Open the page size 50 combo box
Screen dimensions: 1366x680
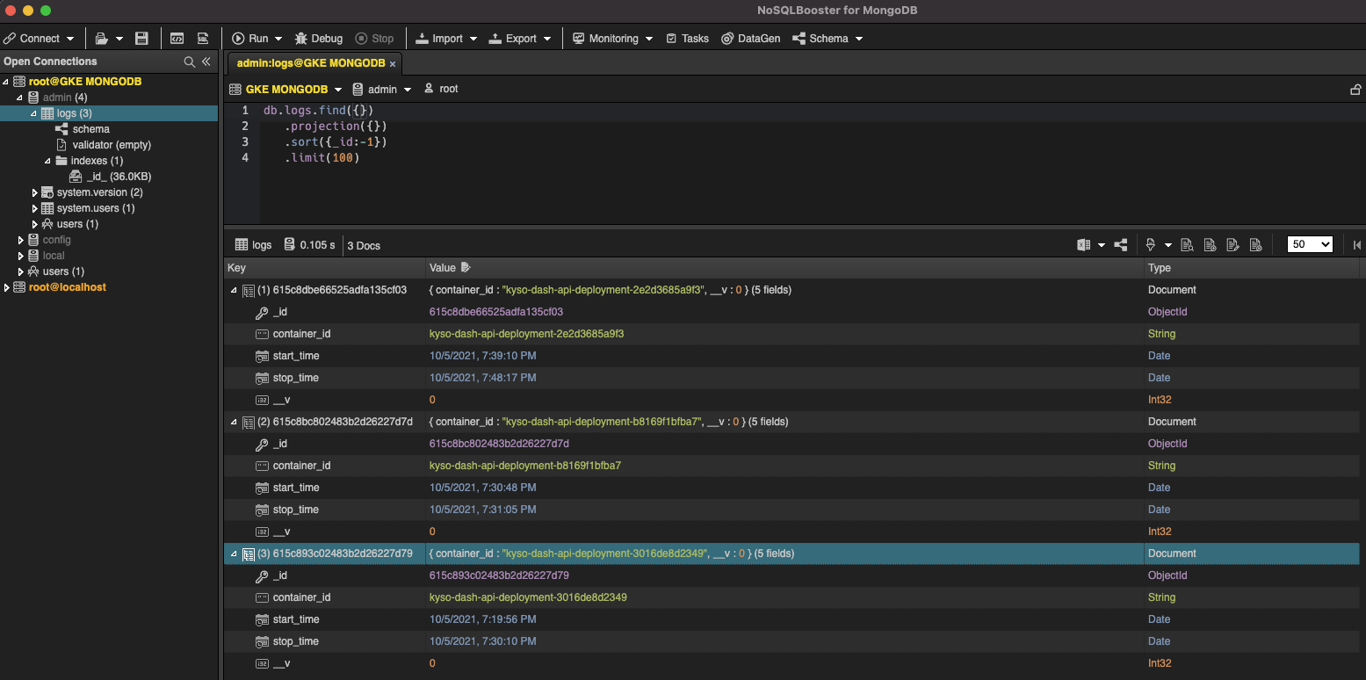click(x=1310, y=245)
